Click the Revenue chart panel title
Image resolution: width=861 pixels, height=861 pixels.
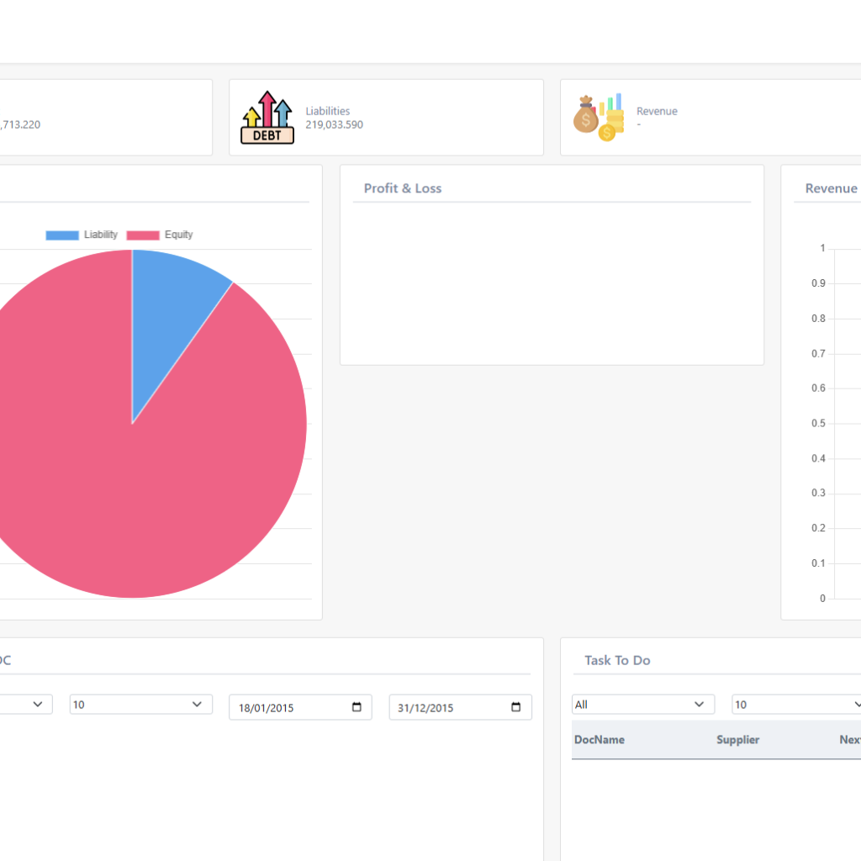point(831,188)
